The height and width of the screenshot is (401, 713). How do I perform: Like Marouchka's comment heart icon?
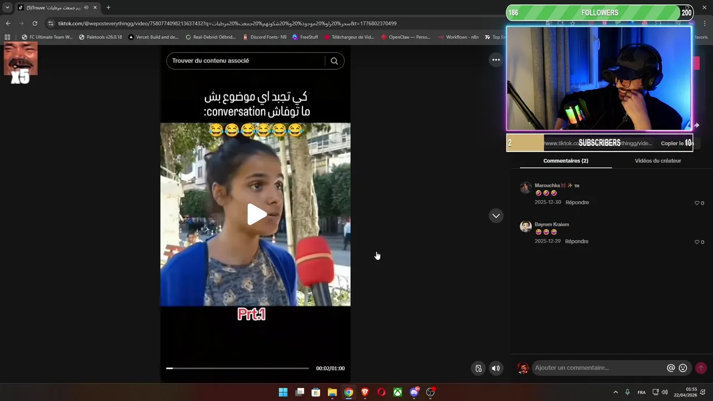click(697, 203)
